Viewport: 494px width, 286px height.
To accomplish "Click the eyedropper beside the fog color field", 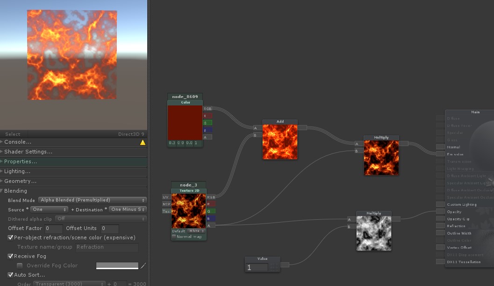I will tap(143, 265).
